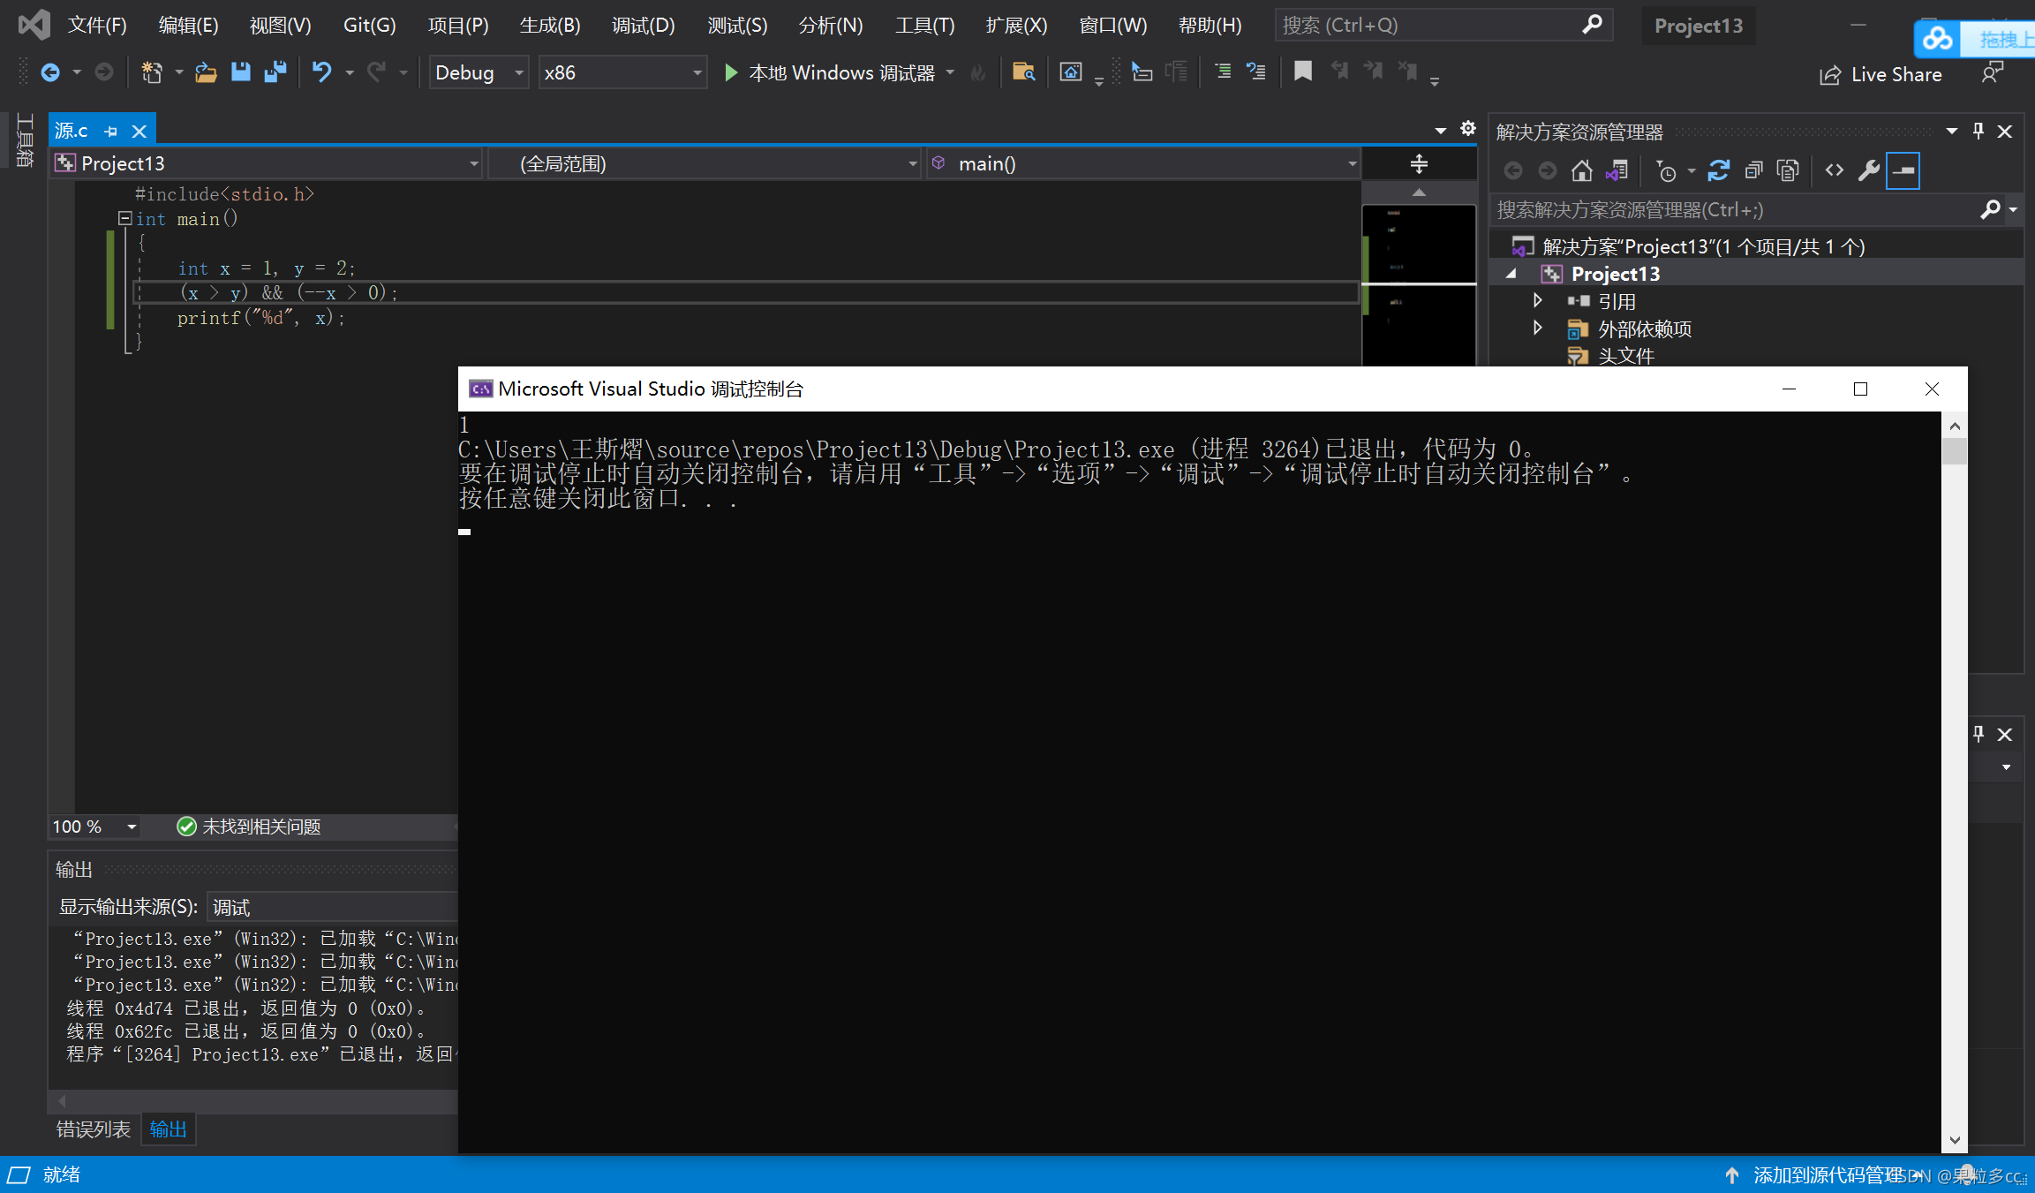Open the 文件(F) menu
The image size is (2035, 1193).
(97, 26)
